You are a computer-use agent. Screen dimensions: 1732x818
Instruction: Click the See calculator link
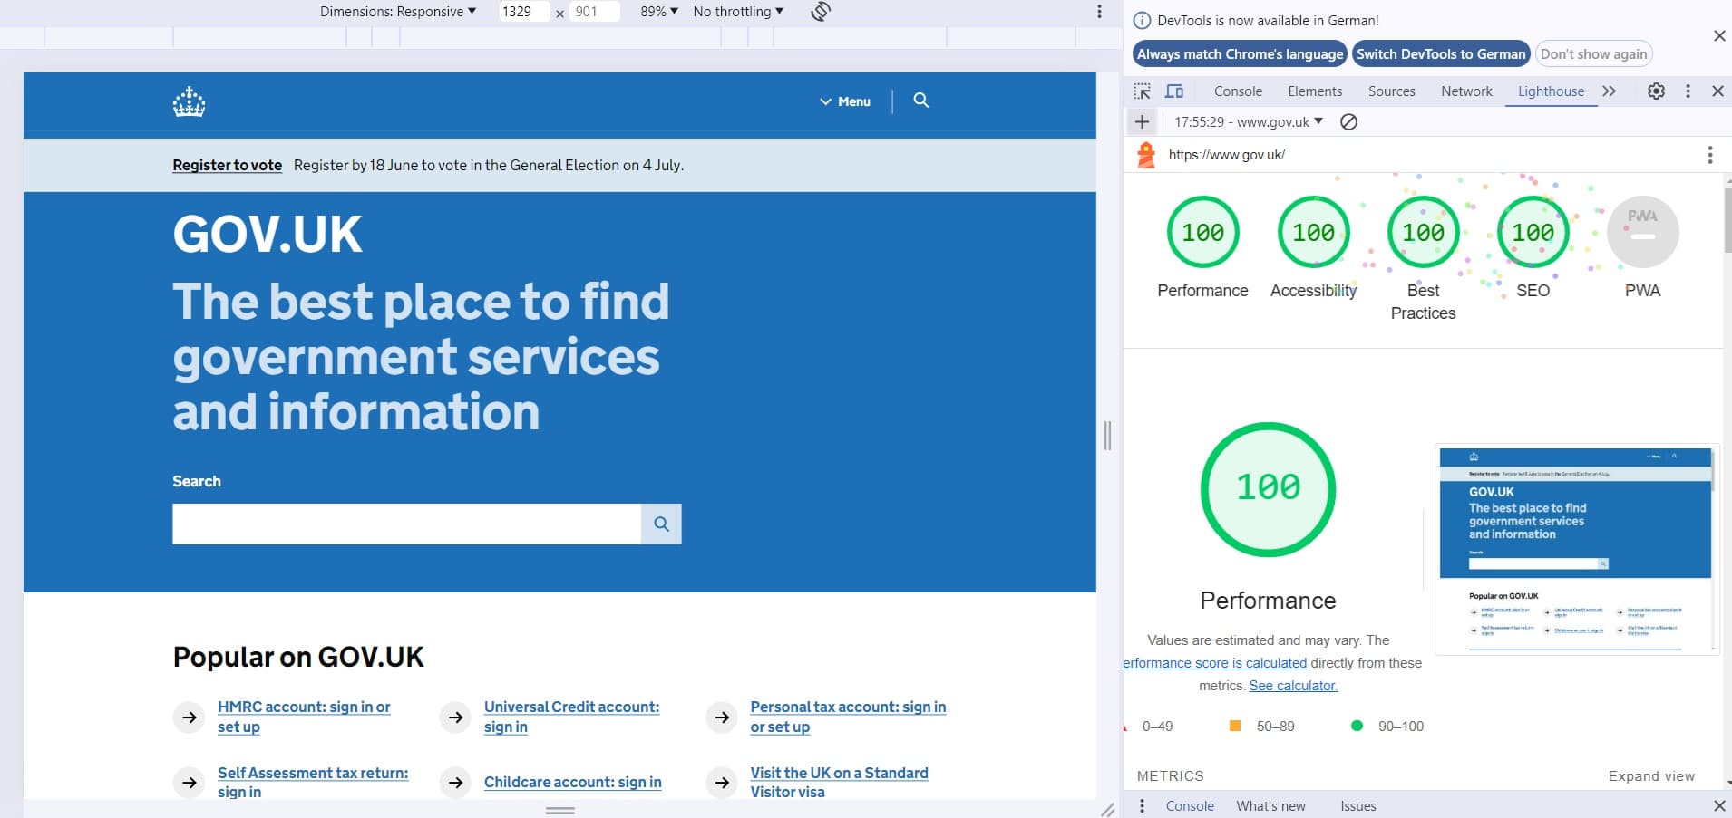1293,686
